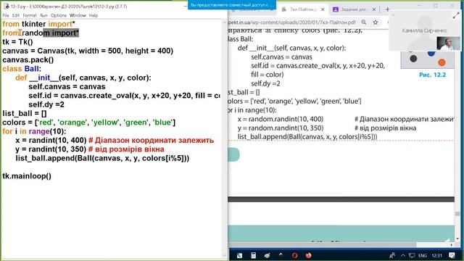The image size is (464, 261).
Task: Click the screen sharing notification banner
Action: pyautogui.click(x=232, y=5)
